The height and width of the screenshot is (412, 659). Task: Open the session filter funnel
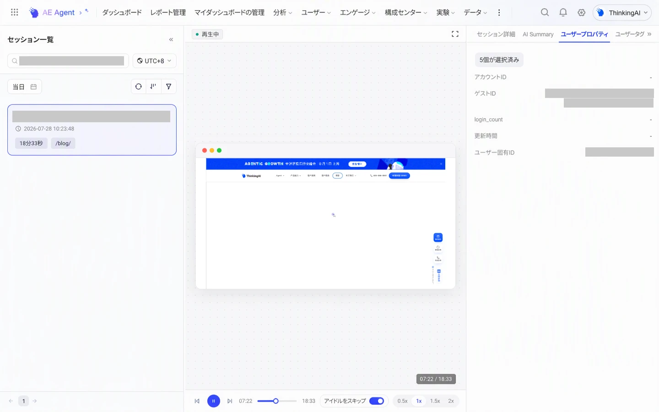tap(169, 87)
